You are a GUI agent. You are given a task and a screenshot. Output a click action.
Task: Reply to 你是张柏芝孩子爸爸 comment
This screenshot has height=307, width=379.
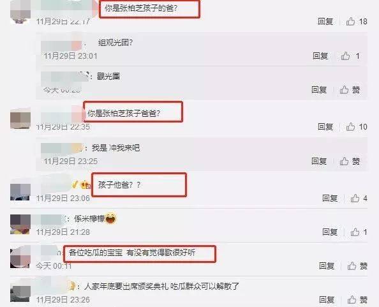point(325,126)
